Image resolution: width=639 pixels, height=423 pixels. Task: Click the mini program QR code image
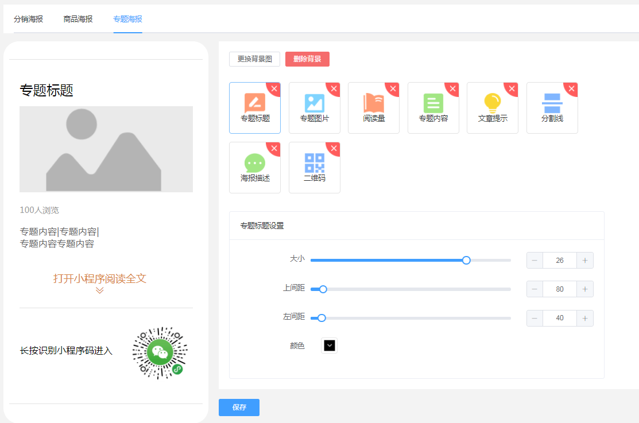[160, 353]
